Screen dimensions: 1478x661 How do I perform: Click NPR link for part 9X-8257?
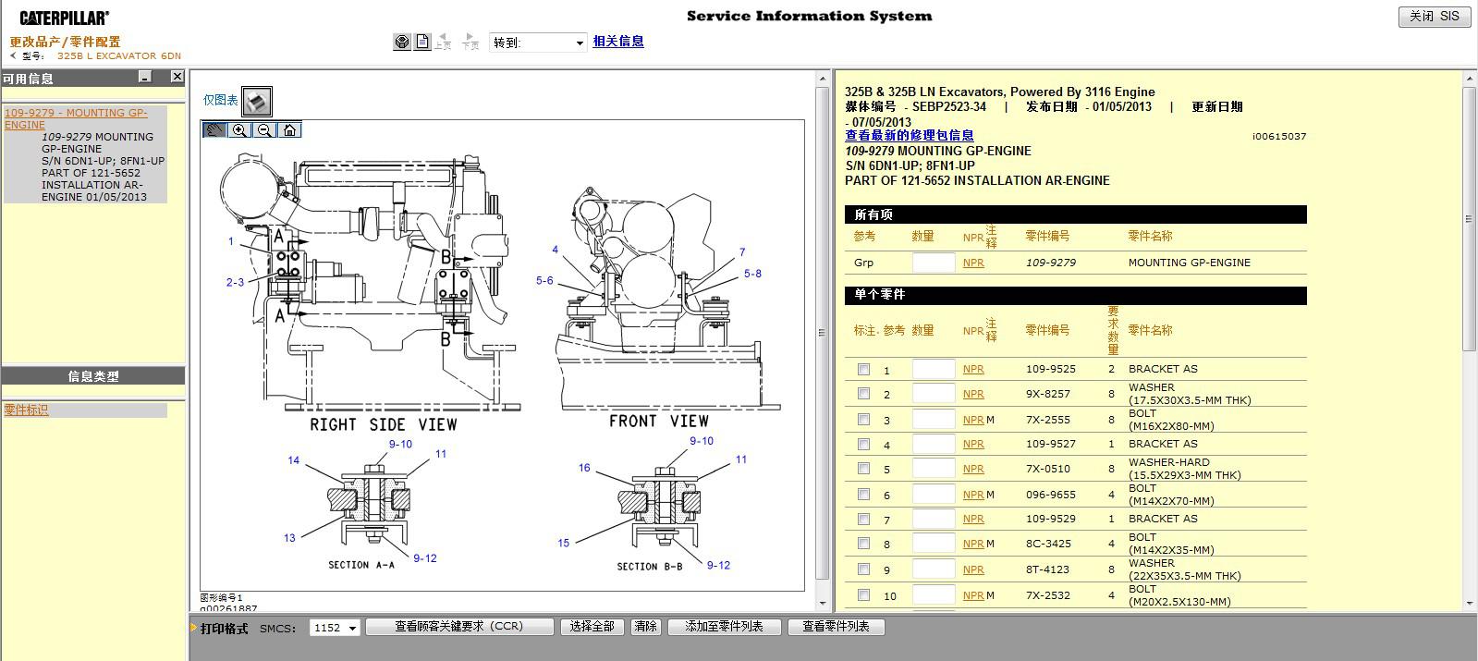coord(973,394)
